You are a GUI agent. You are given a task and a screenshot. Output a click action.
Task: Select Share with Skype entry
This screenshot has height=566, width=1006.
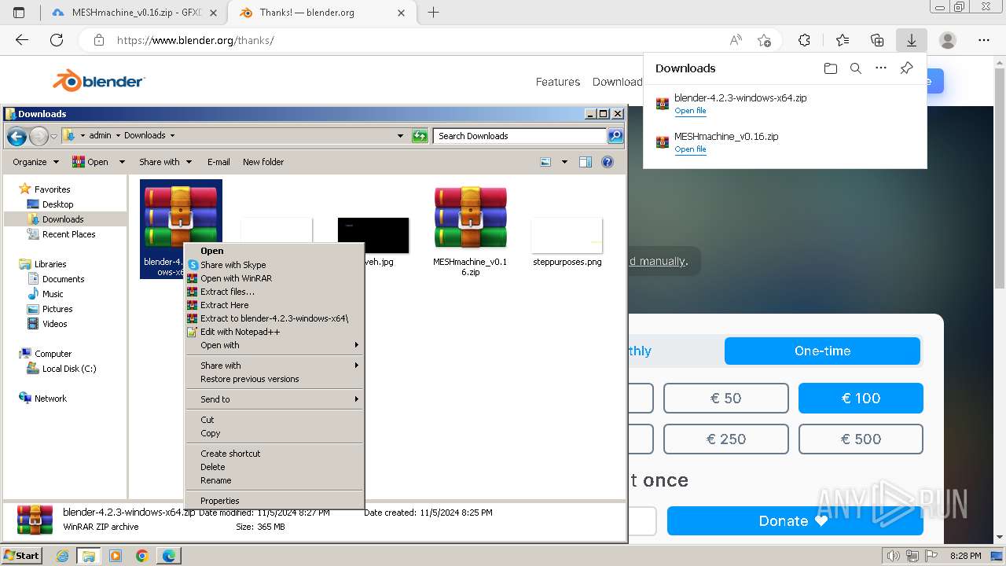pos(274,265)
